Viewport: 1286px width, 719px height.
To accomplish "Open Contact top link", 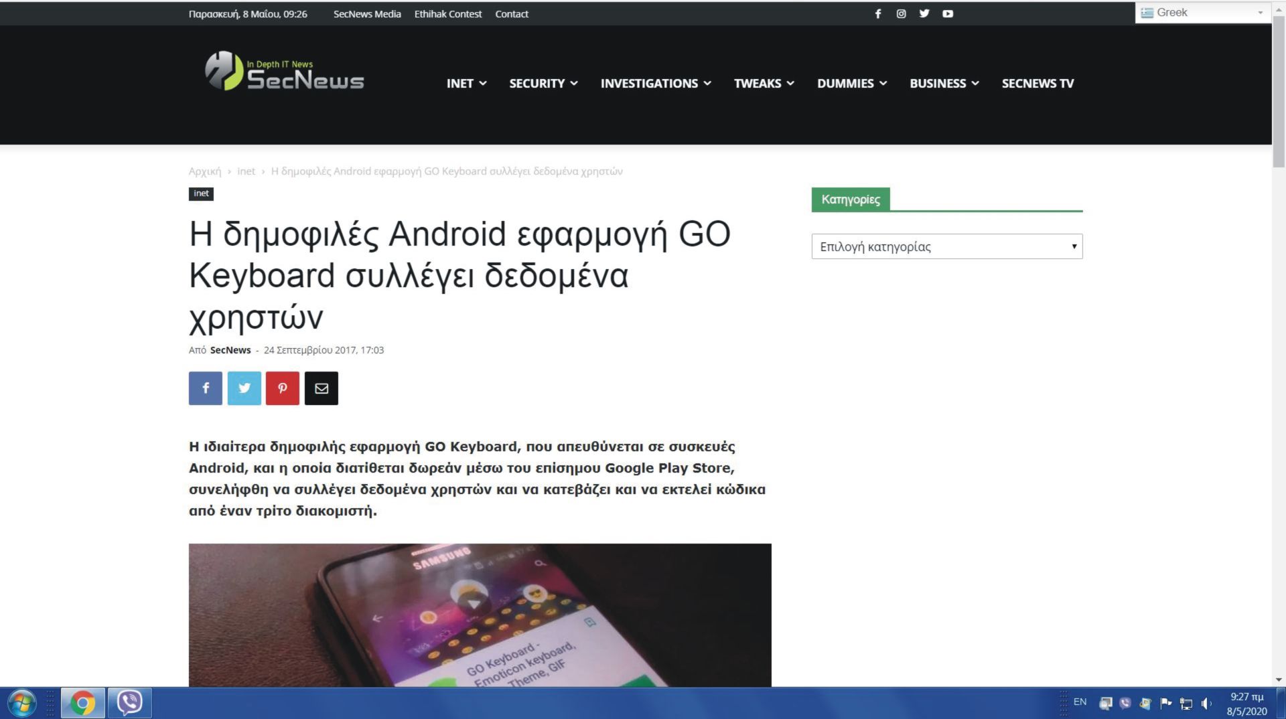I will (x=512, y=13).
